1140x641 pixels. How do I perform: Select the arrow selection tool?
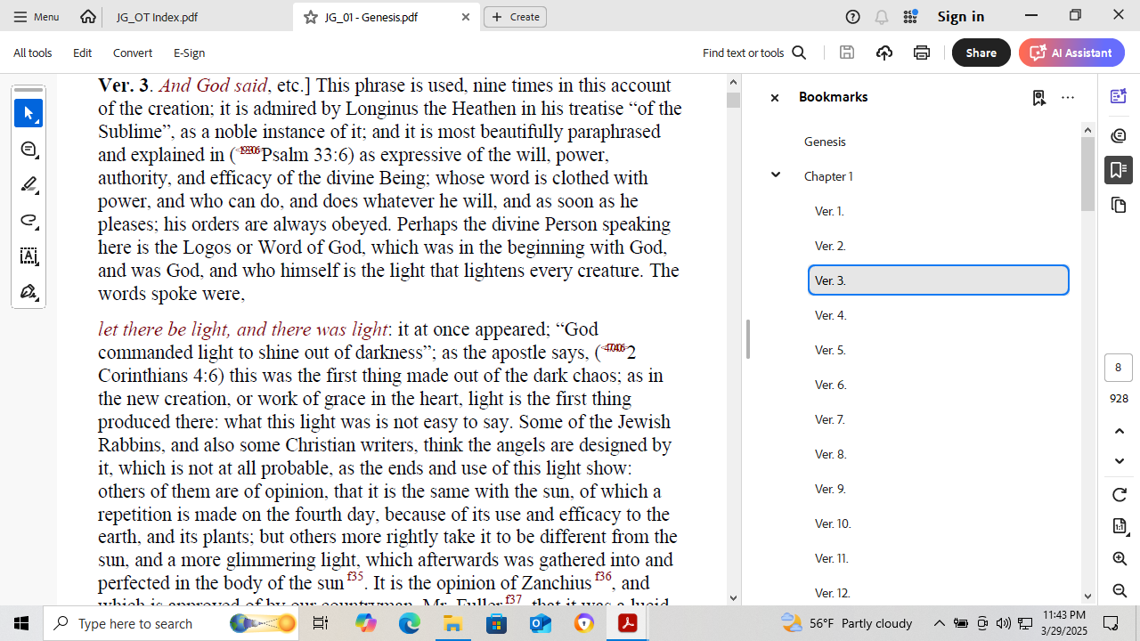(x=28, y=114)
